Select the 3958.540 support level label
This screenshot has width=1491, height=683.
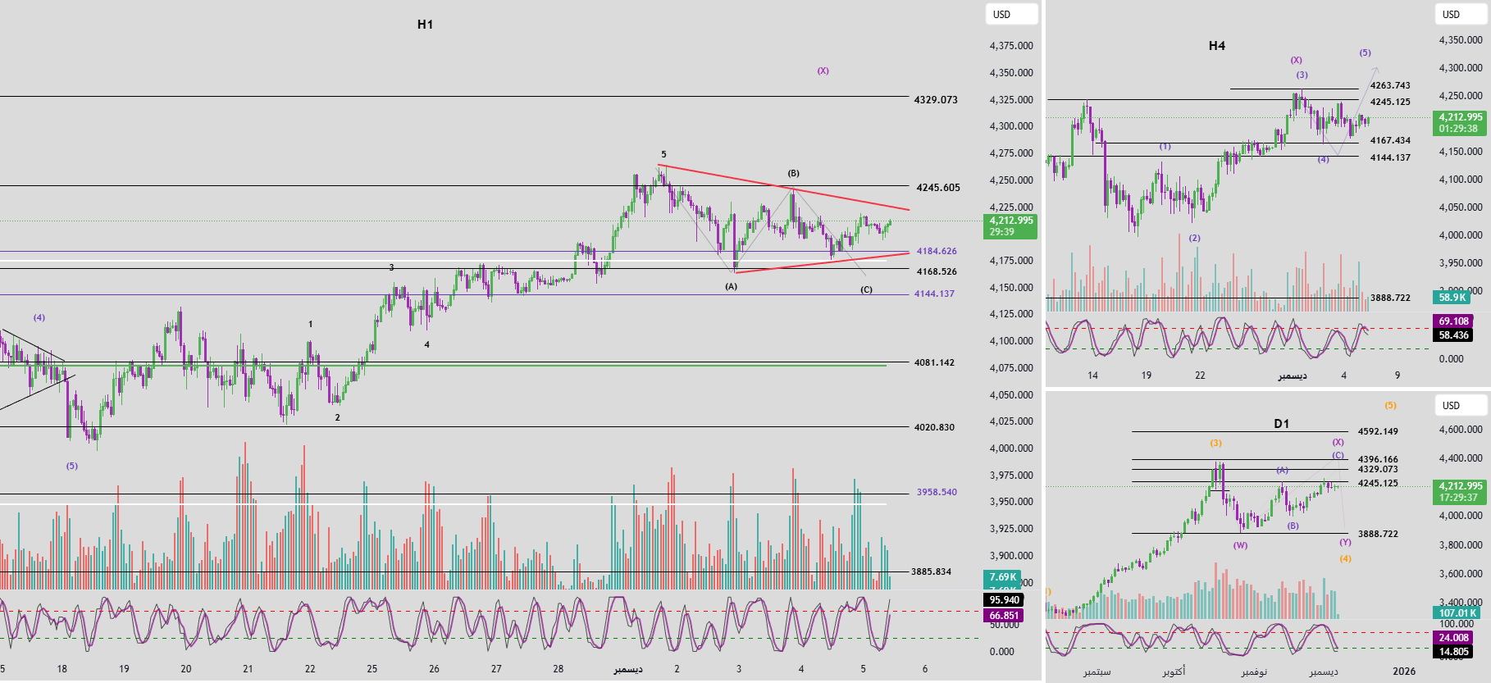point(937,493)
